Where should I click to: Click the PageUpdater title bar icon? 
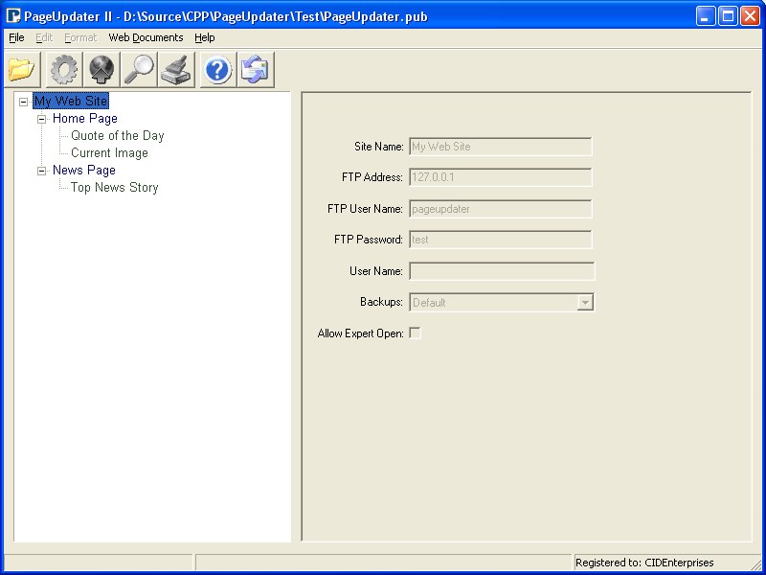tap(13, 16)
